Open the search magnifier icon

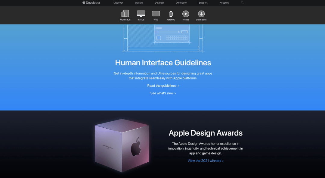(242, 3)
